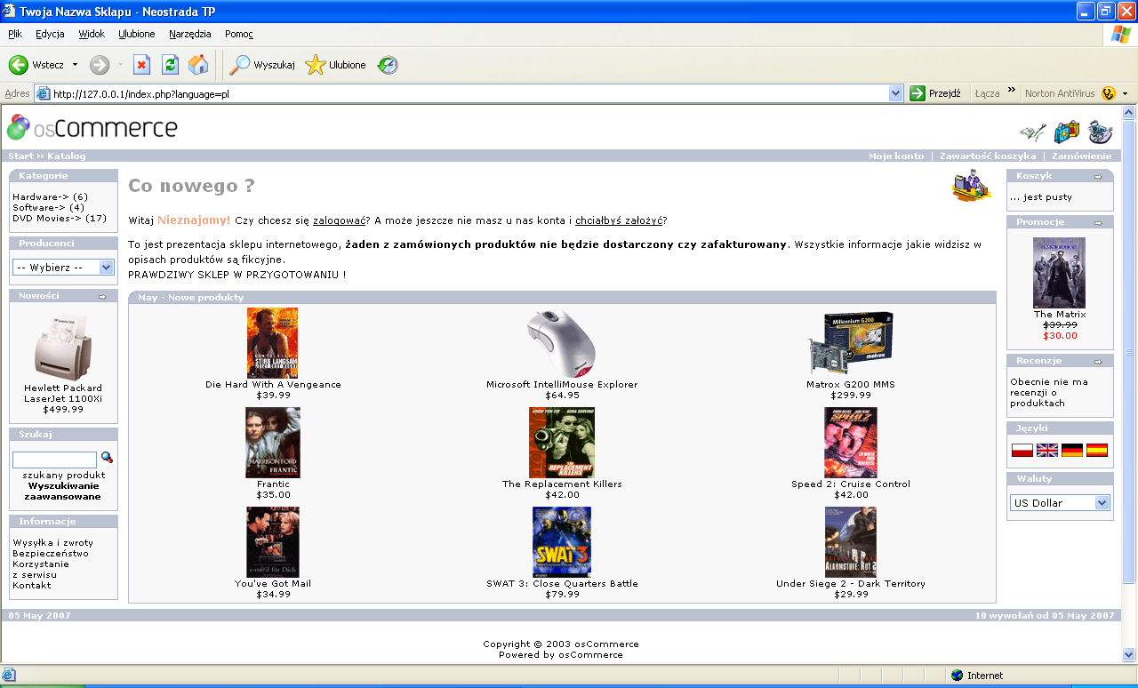Open the Frantic movie cover

[272, 443]
